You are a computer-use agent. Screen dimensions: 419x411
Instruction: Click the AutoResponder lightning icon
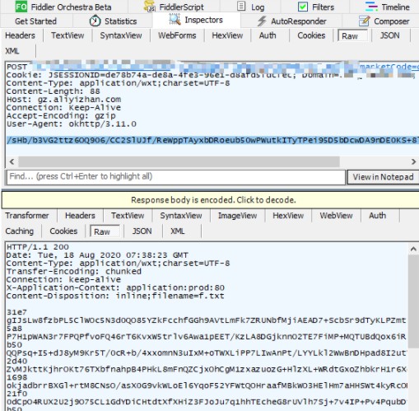pyautogui.click(x=262, y=21)
